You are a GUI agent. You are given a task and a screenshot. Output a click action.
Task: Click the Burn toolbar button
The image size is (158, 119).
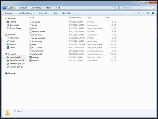(x=56, y=13)
